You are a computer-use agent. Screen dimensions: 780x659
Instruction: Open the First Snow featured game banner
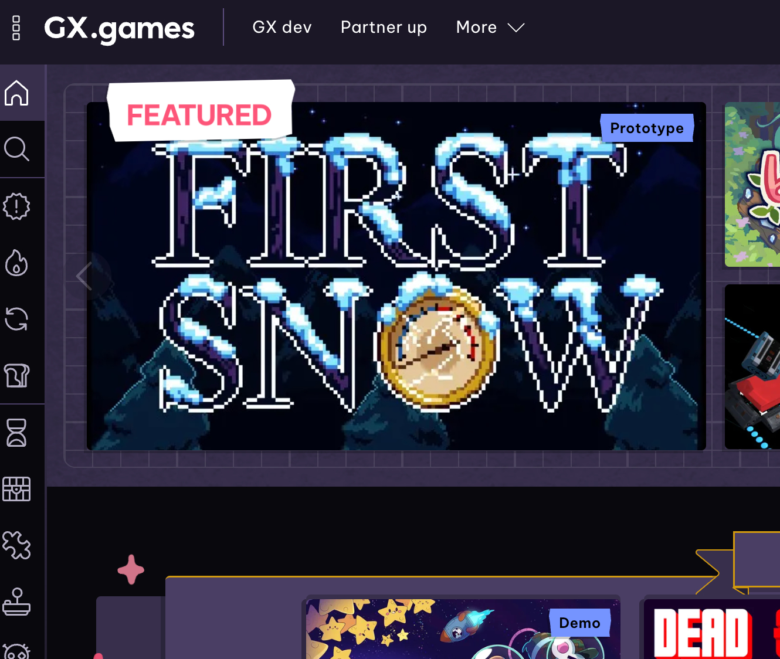click(396, 276)
